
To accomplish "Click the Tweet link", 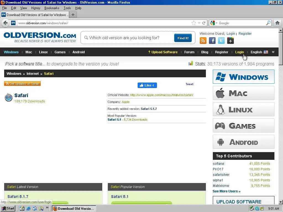I will [x=189, y=84].
